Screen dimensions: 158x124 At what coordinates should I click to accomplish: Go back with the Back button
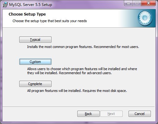point(88,114)
